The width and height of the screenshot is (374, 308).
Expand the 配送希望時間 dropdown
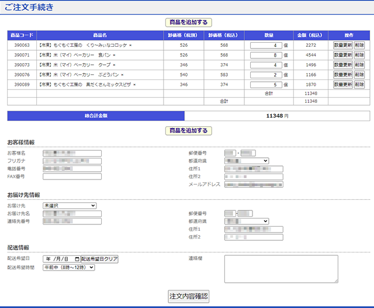point(68,268)
